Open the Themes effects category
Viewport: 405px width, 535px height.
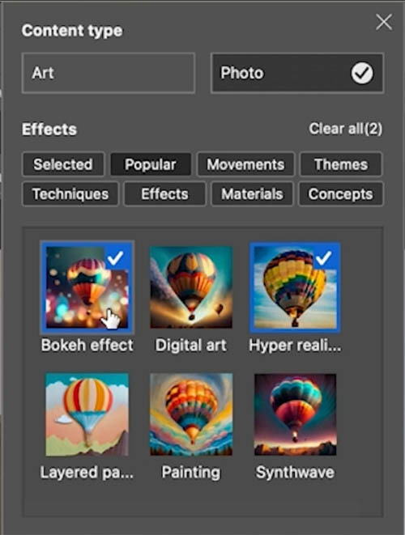click(x=341, y=164)
